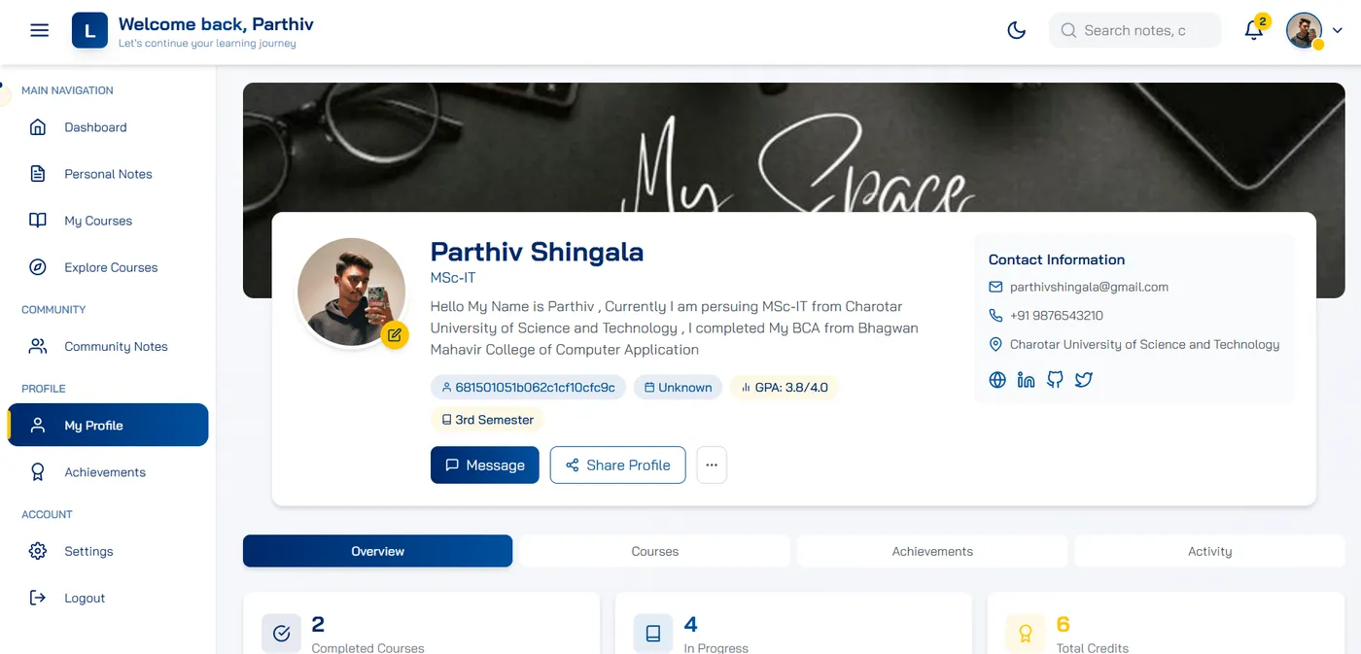Click Share Profile button

click(x=617, y=465)
